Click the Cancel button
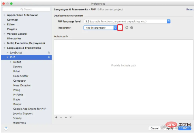 (155, 128)
